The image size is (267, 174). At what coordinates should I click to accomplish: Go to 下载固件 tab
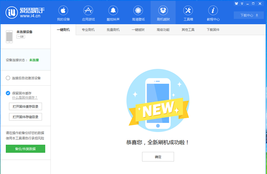tap(213, 30)
